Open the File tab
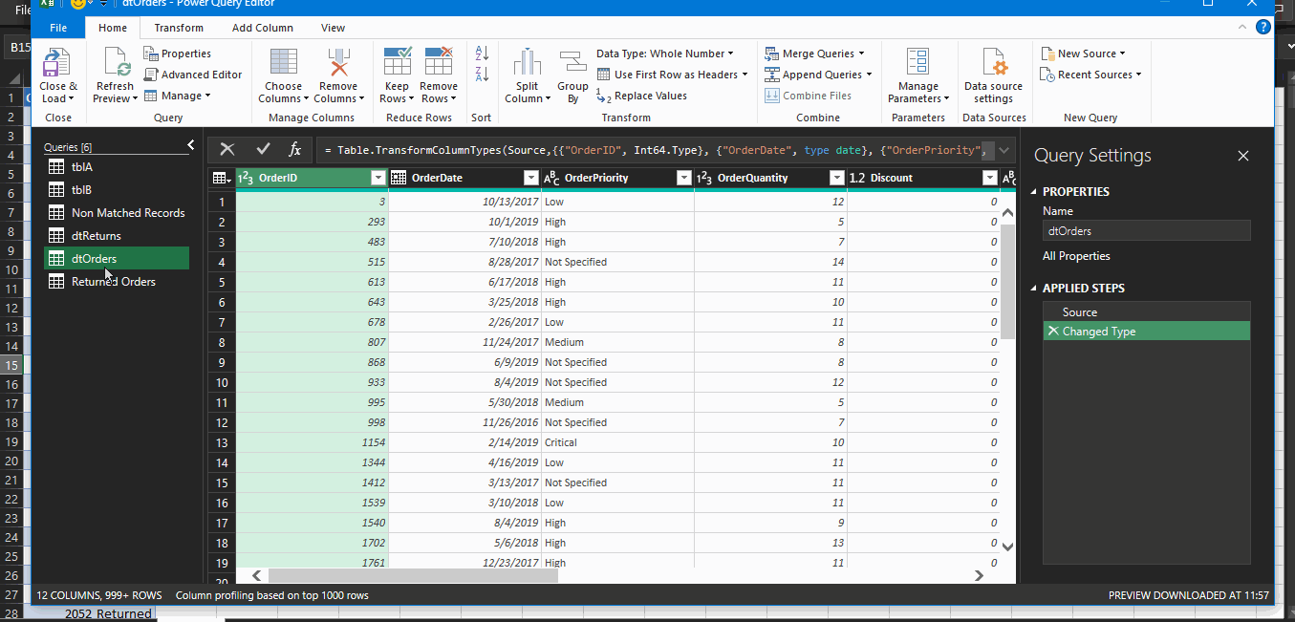The width and height of the screenshot is (1295, 622). point(58,28)
